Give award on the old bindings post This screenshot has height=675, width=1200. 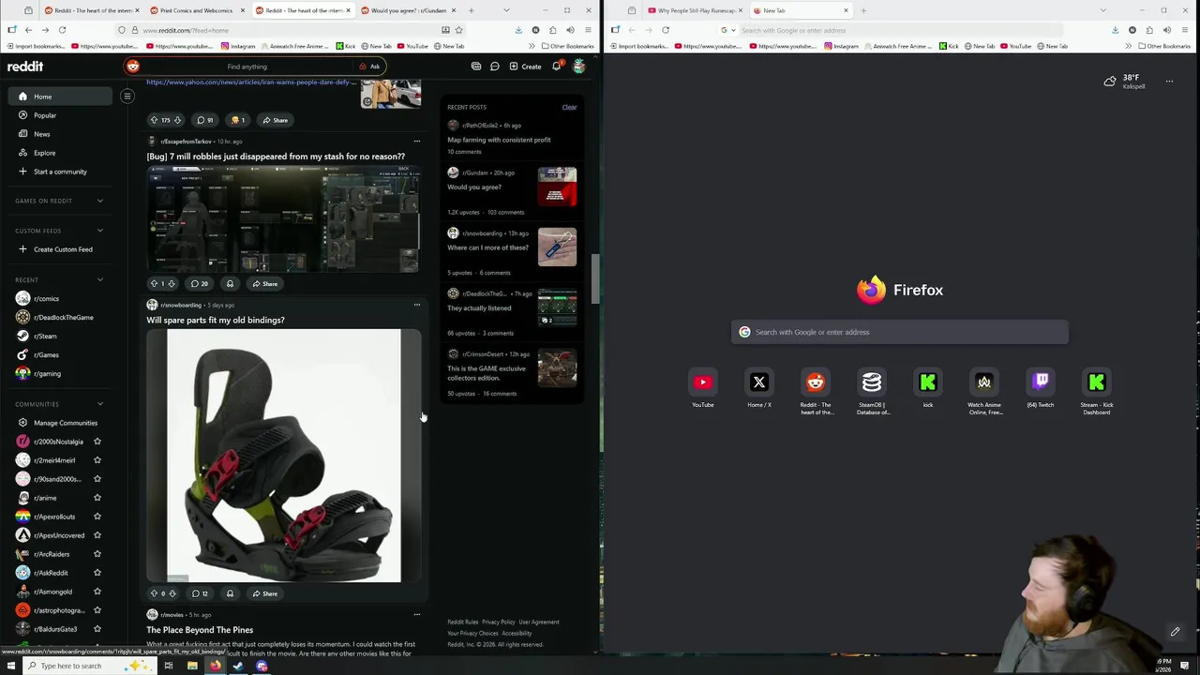tap(230, 593)
